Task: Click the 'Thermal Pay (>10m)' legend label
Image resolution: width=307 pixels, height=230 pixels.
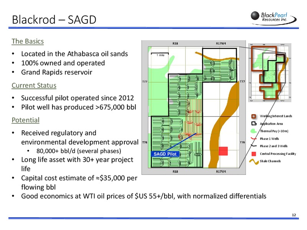Action: tap(274, 131)
